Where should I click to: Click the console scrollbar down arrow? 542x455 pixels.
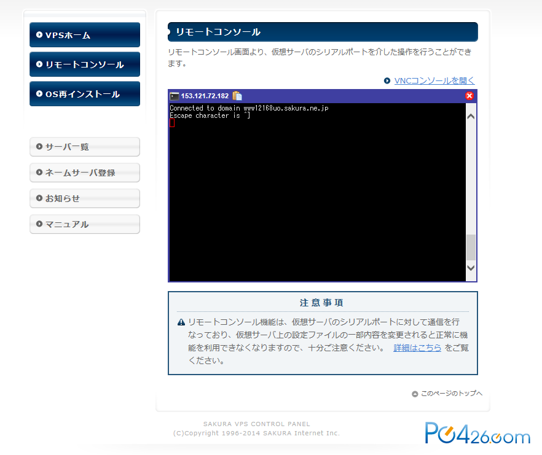[x=471, y=268]
